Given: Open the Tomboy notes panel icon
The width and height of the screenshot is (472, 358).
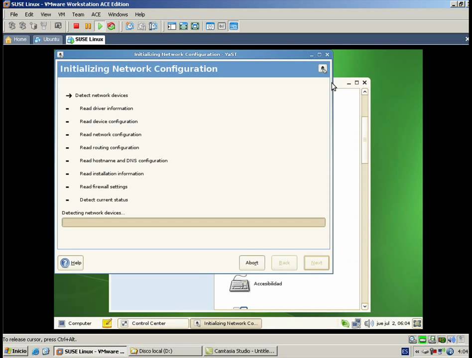Looking at the screenshot, I should pyautogui.click(x=107, y=323).
